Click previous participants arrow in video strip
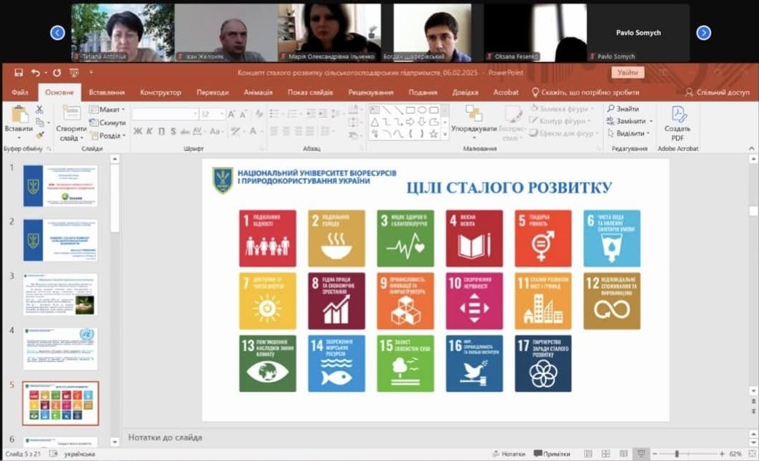The height and width of the screenshot is (461, 759). coord(57,32)
